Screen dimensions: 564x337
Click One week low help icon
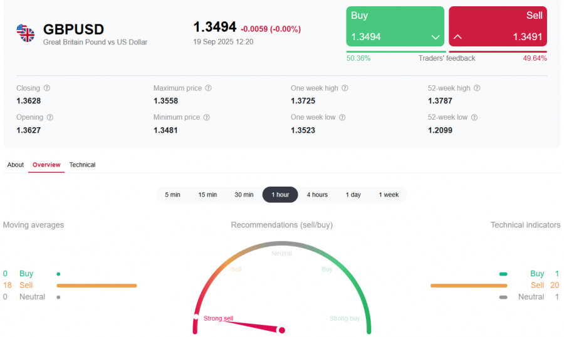342,117
